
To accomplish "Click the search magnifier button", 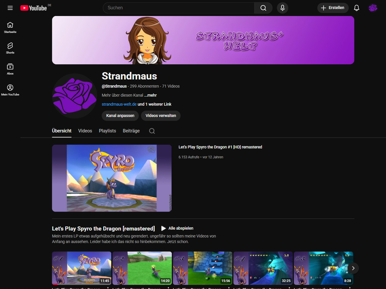I will point(263,8).
